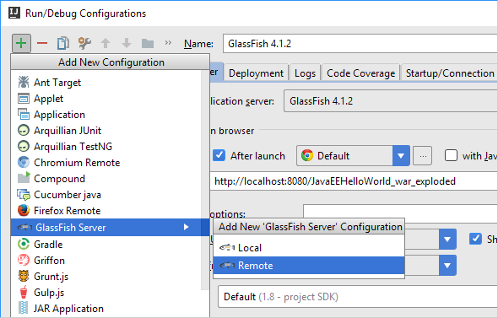Image resolution: width=498 pixels, height=318 pixels.
Task: Click the Gradle green icon
Action: 24,244
